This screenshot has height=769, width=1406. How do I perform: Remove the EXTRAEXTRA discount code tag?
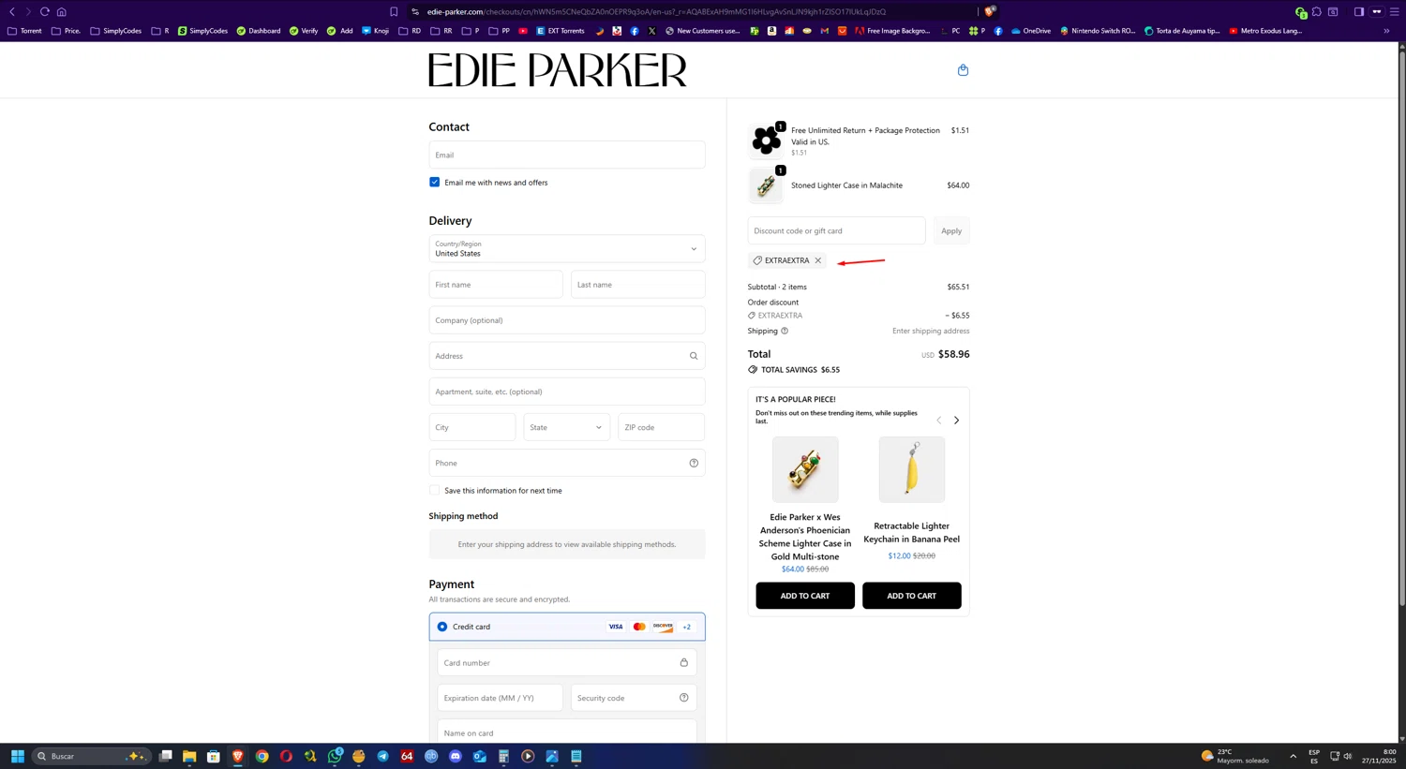point(818,260)
